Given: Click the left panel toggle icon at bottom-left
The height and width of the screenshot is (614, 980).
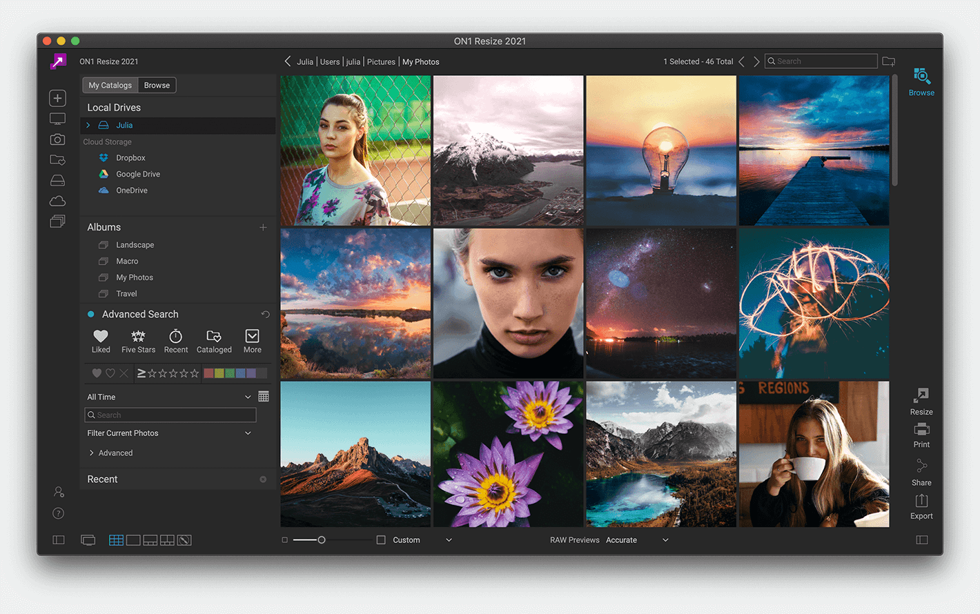Looking at the screenshot, I should pyautogui.click(x=59, y=540).
